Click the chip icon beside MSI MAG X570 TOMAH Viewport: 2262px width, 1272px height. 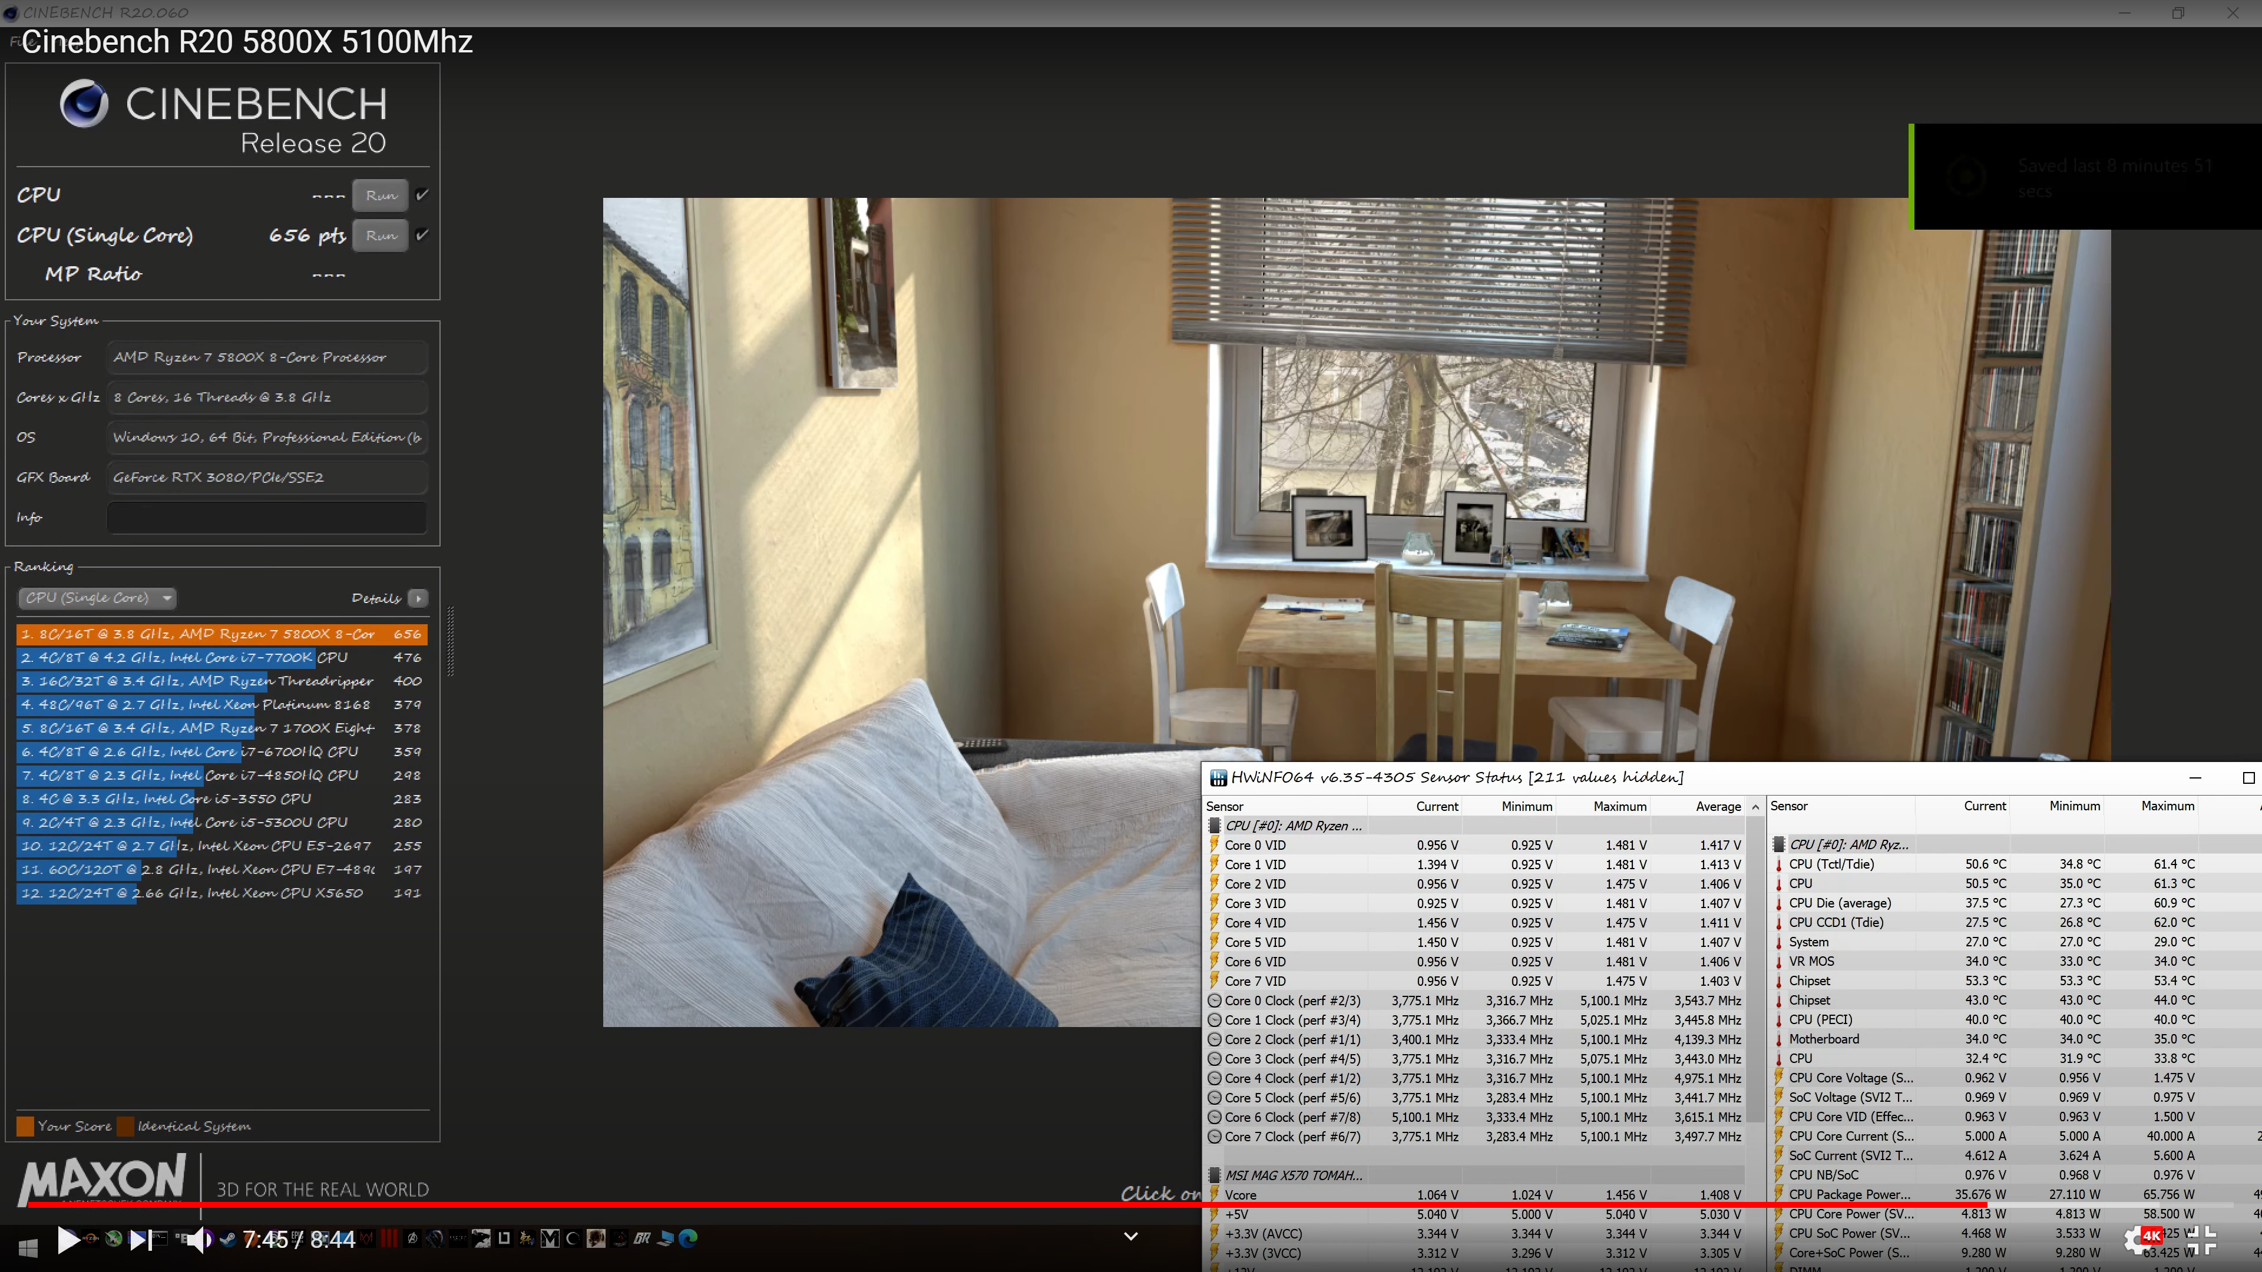(x=1215, y=1175)
